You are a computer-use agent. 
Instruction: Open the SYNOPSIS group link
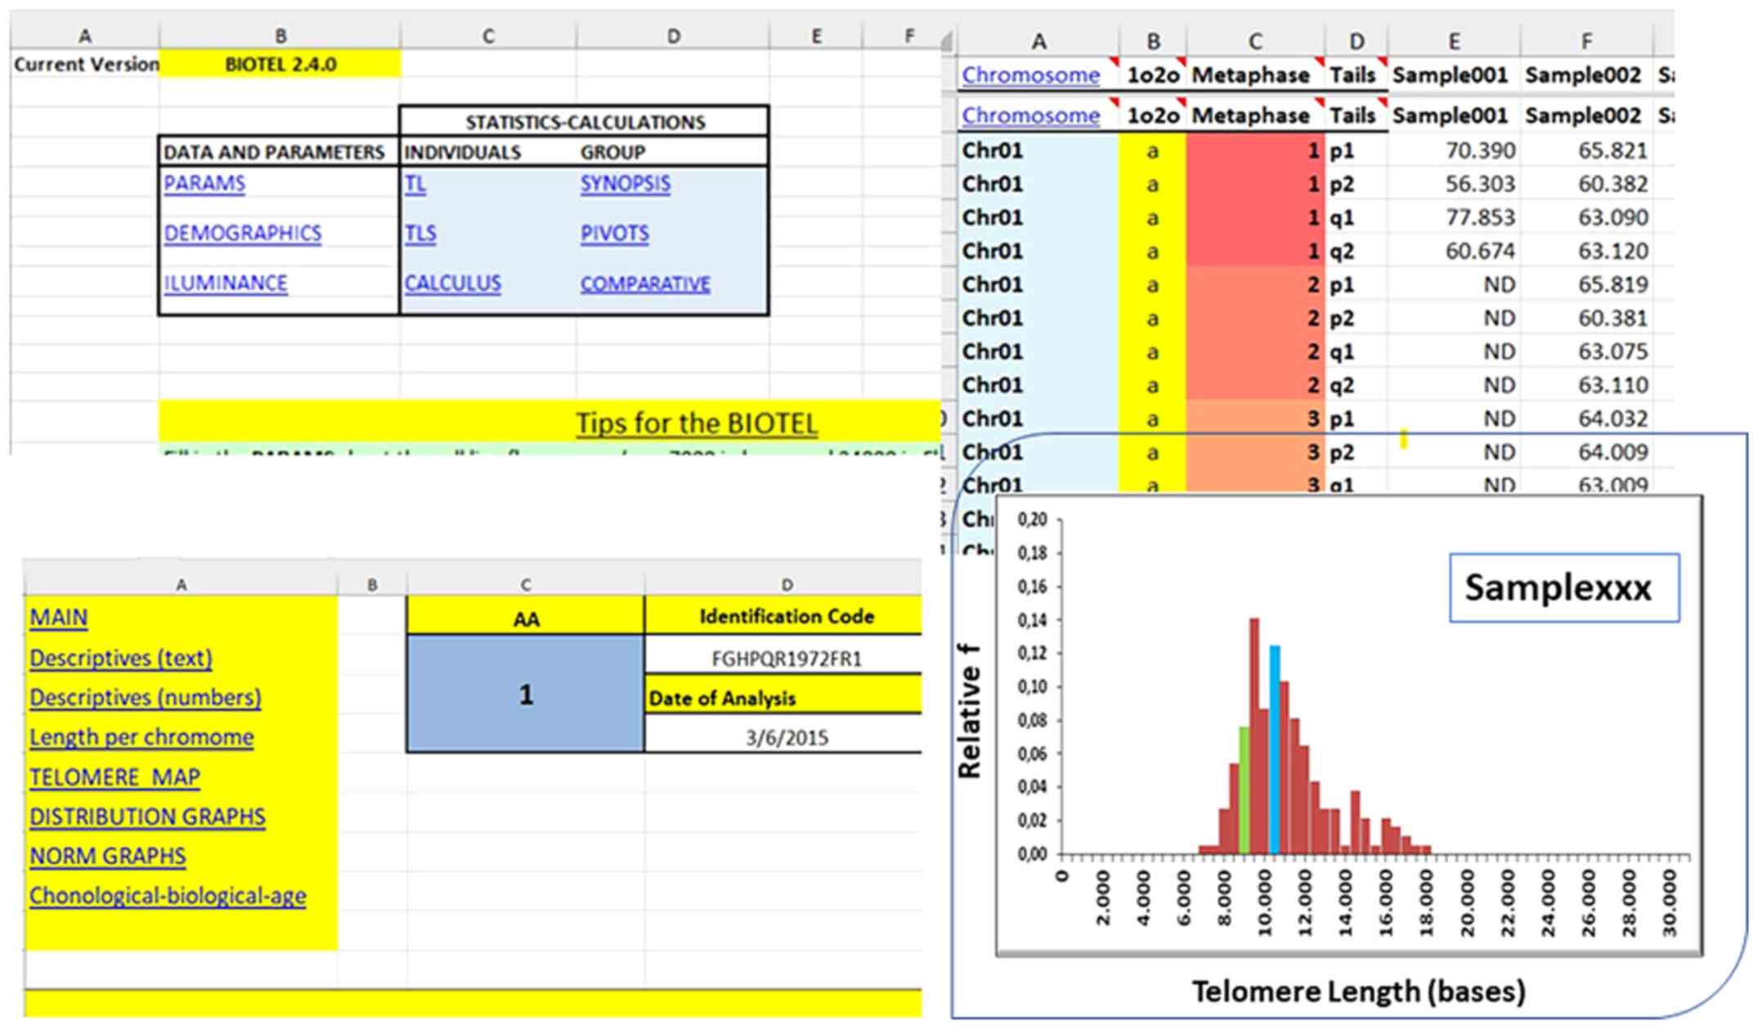[625, 184]
